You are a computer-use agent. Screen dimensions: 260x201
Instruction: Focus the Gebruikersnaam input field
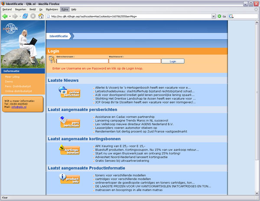click(x=82, y=61)
